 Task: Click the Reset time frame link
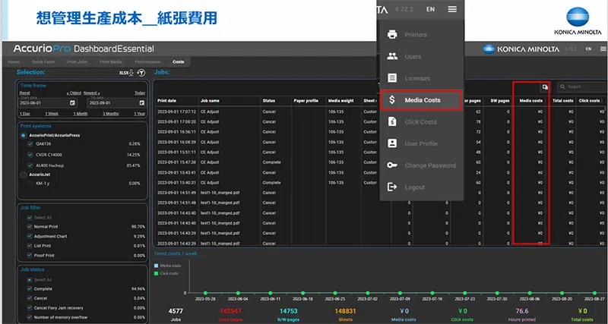25,93
